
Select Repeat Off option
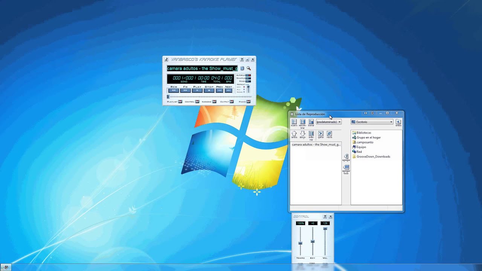(x=244, y=87)
